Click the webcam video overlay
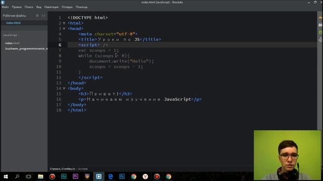The width and height of the screenshot is (323, 181). 287,155
